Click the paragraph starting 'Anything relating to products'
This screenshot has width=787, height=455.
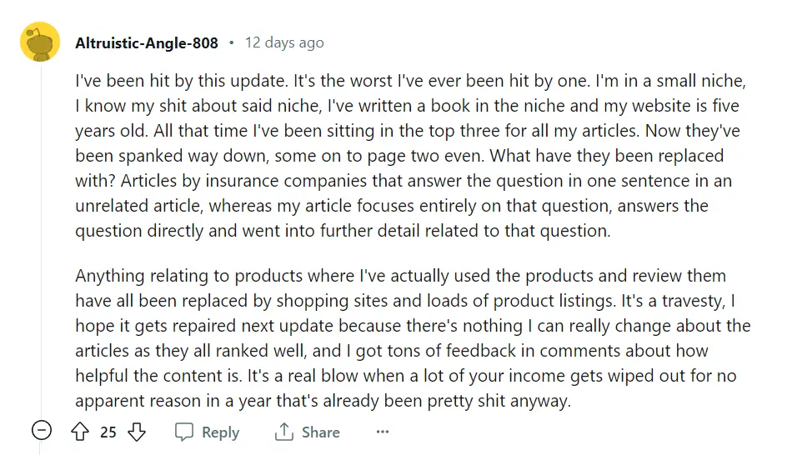pyautogui.click(x=413, y=338)
